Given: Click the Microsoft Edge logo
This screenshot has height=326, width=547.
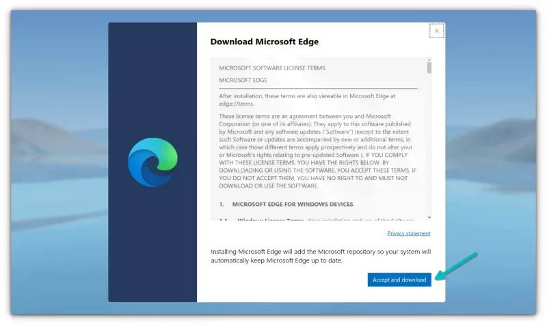Looking at the screenshot, I should [x=152, y=162].
